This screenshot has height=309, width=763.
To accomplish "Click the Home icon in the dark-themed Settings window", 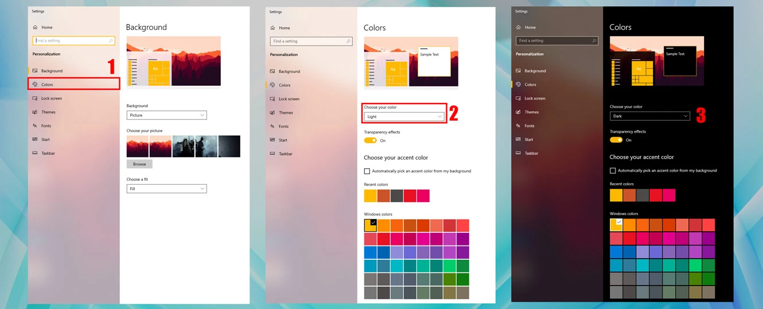I will point(519,27).
